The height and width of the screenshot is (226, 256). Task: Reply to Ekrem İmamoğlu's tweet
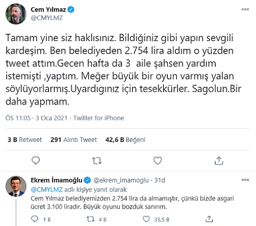point(36,219)
